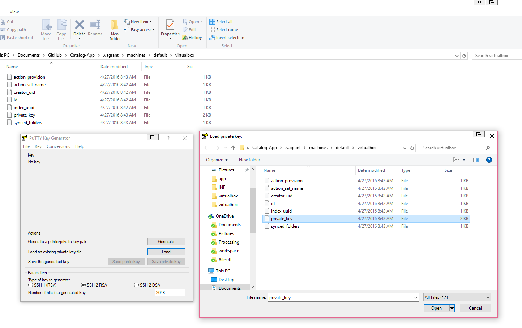Click the Delete icon in Explorer ribbon
522x328 pixels.
coord(79,25)
